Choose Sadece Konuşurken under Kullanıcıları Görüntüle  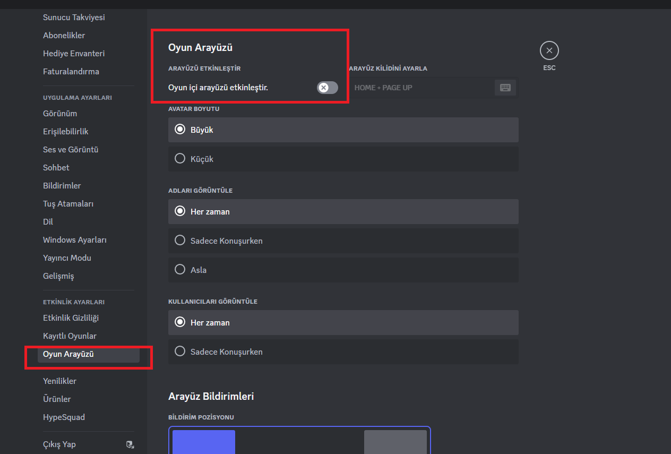343,352
